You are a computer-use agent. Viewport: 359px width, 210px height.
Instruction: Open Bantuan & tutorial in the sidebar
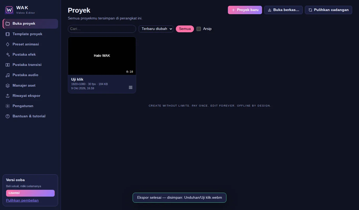click(30, 116)
